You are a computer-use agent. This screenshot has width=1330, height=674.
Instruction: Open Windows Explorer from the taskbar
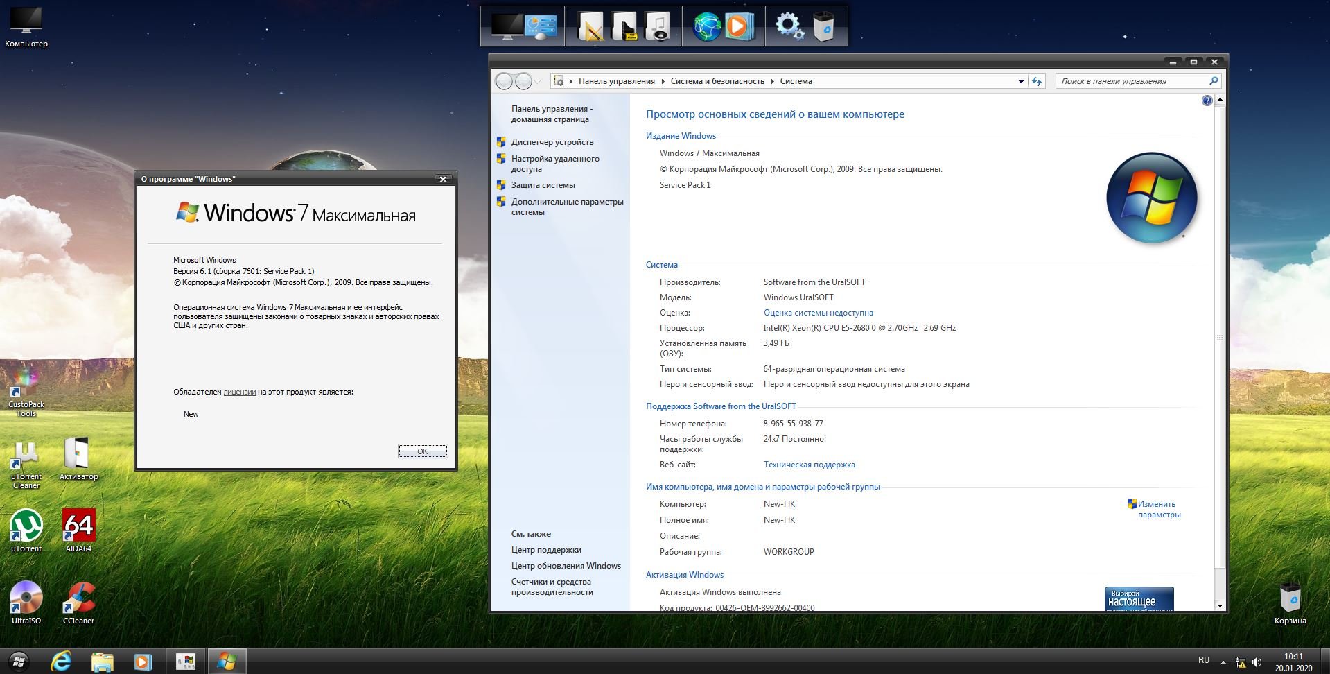[102, 662]
